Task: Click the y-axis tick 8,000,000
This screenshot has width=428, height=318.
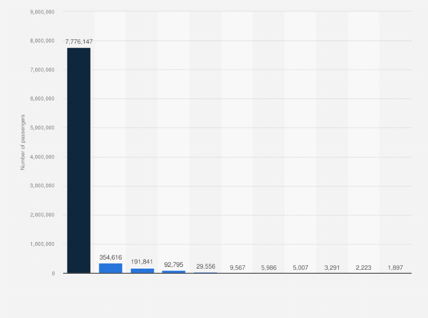Action: tap(43, 41)
